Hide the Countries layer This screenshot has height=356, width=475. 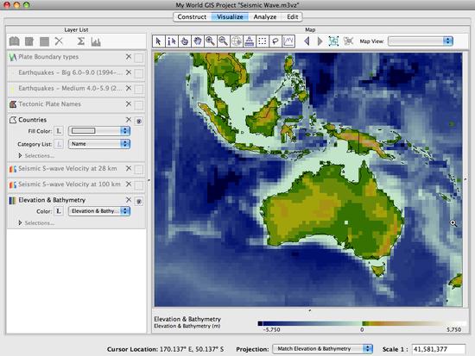click(139, 121)
